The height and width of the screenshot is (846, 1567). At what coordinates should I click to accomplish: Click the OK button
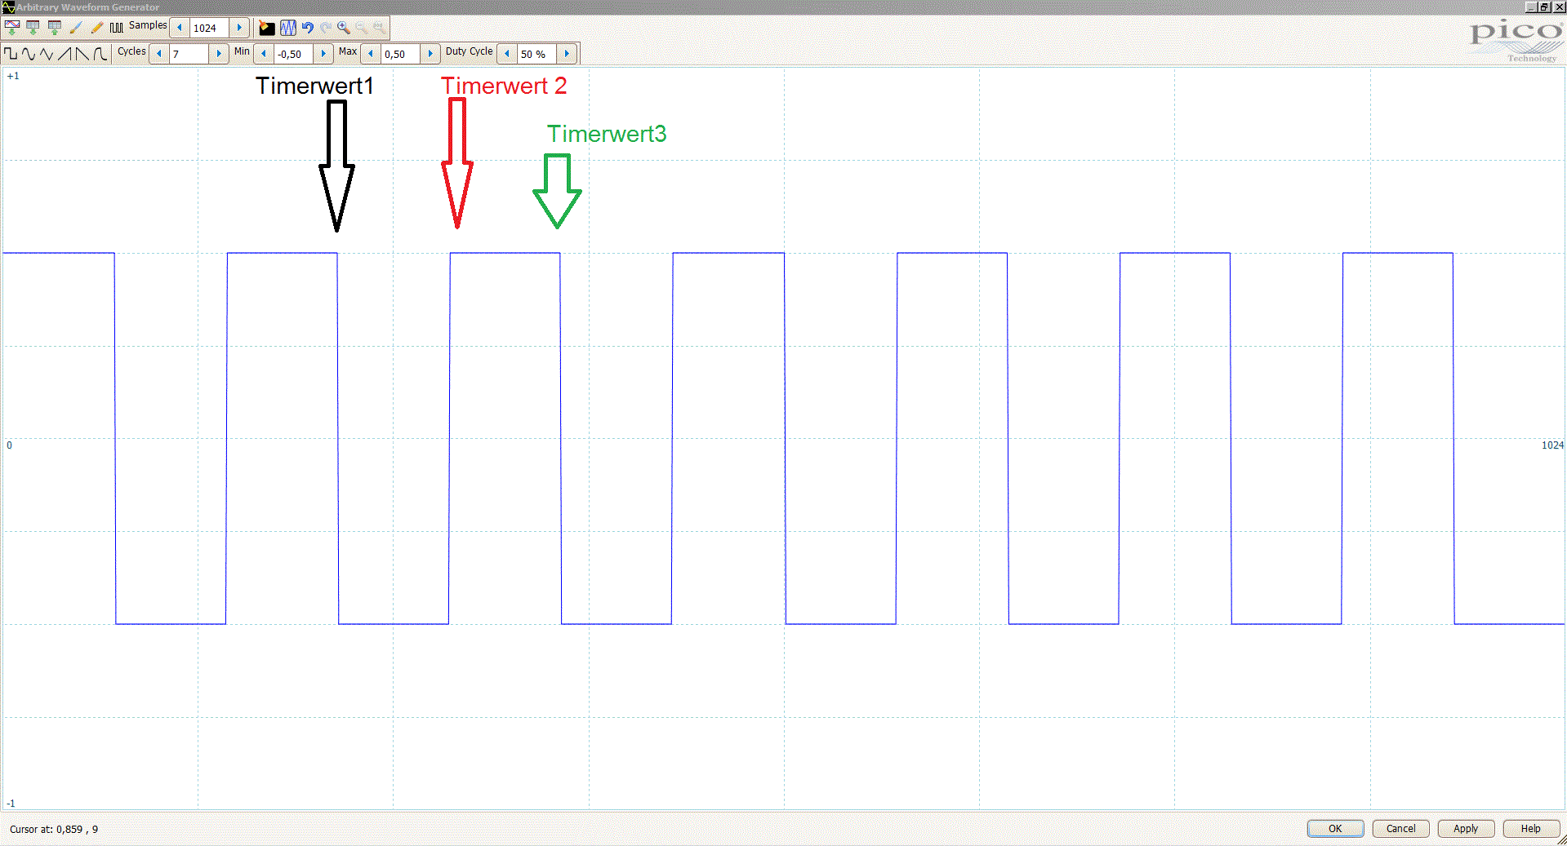[1335, 828]
